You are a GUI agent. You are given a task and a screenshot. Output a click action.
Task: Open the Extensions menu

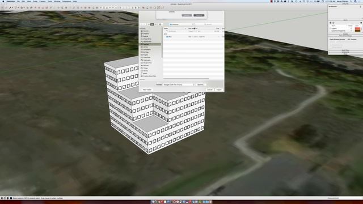pos(67,1)
